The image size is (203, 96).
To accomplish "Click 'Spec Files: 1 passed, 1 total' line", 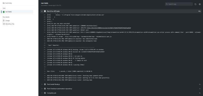I will (70, 71).
